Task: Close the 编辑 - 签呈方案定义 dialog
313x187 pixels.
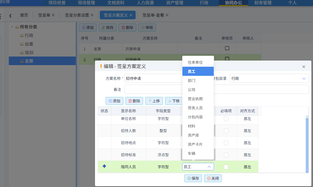Action: [304, 67]
